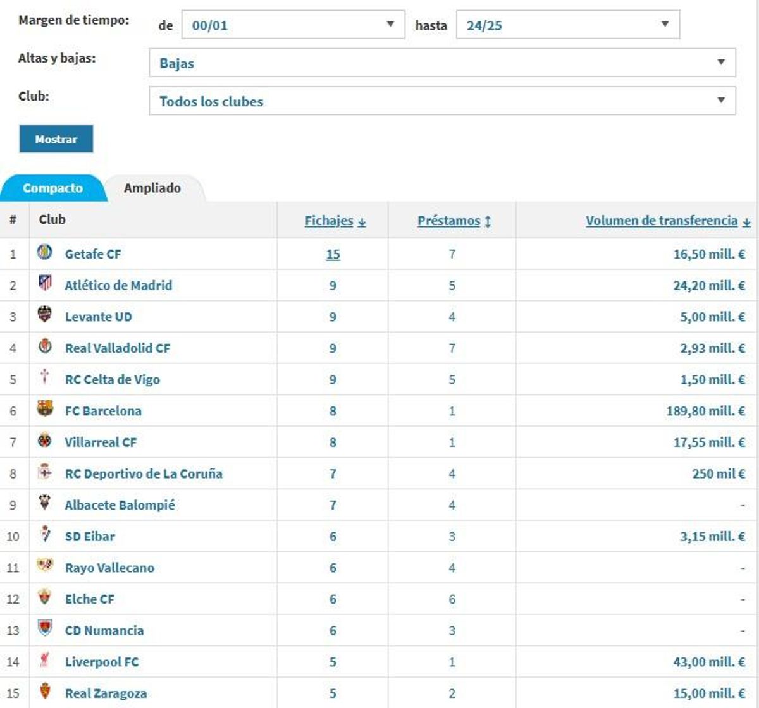Click the Real Zaragoza crest icon
The width and height of the screenshot is (759, 708).
coord(45,691)
